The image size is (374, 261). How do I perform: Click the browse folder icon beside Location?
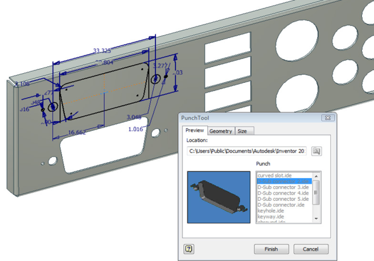coord(317,151)
